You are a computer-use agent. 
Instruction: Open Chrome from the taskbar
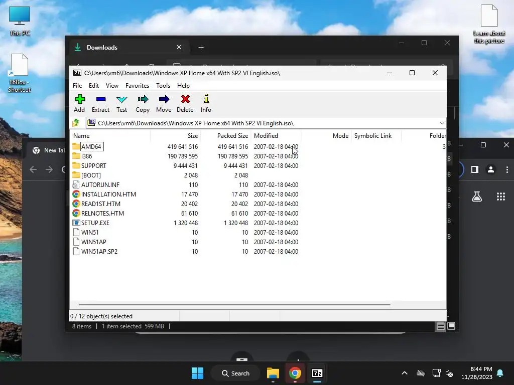coord(295,373)
